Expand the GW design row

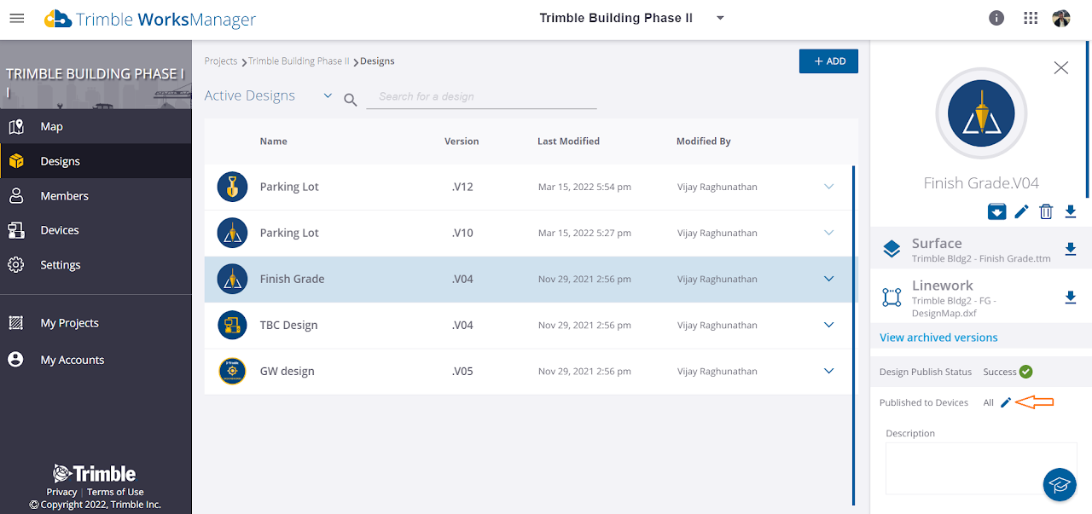[828, 371]
